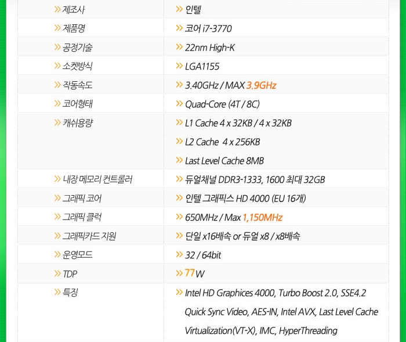Viewport: 406px width, 342px height.
Task: Click the '운영모드' label
Action: [x=77, y=255]
